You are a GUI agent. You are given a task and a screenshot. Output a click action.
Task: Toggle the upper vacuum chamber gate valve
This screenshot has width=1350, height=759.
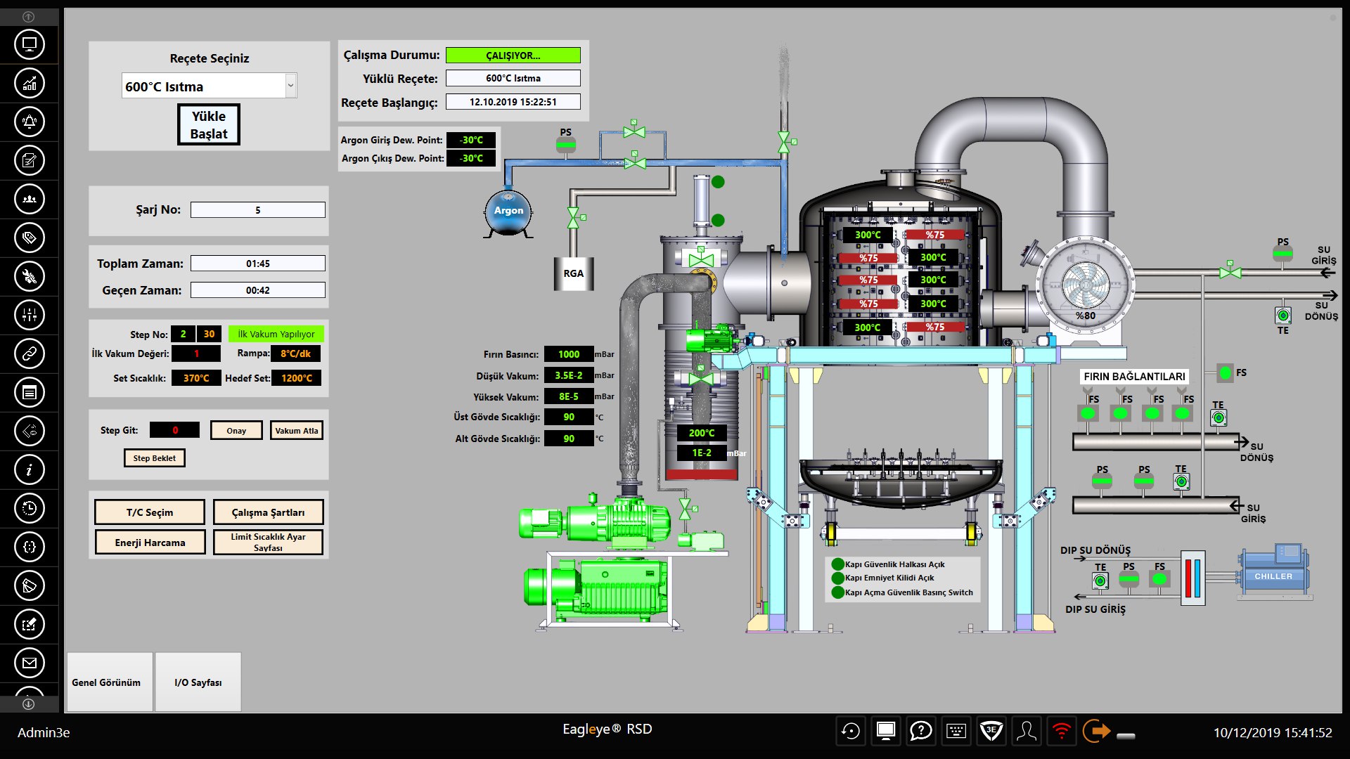tap(701, 260)
